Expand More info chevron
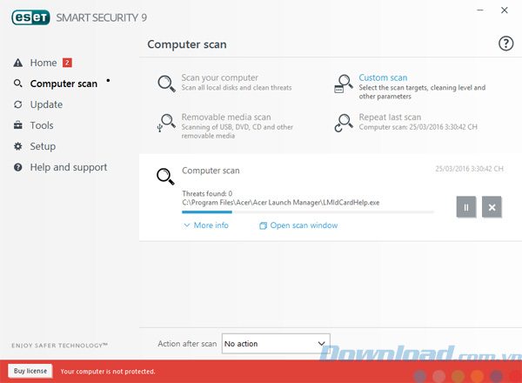The width and height of the screenshot is (522, 383). pos(187,225)
